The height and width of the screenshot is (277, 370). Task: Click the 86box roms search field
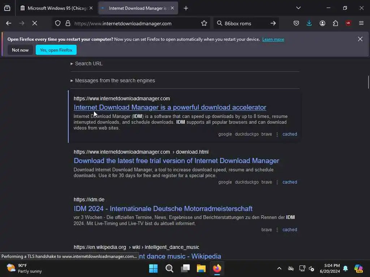pos(245,23)
